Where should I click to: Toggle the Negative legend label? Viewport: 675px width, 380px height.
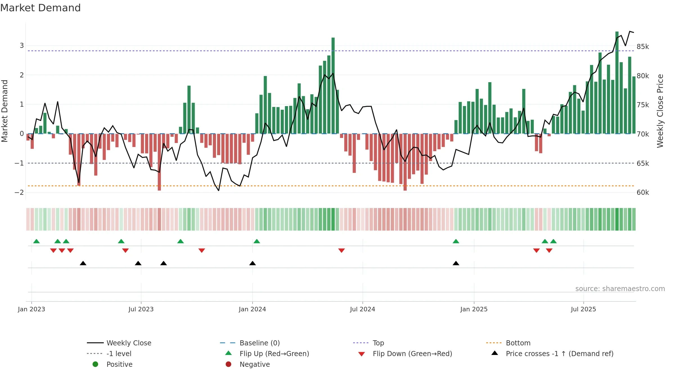pyautogui.click(x=255, y=364)
